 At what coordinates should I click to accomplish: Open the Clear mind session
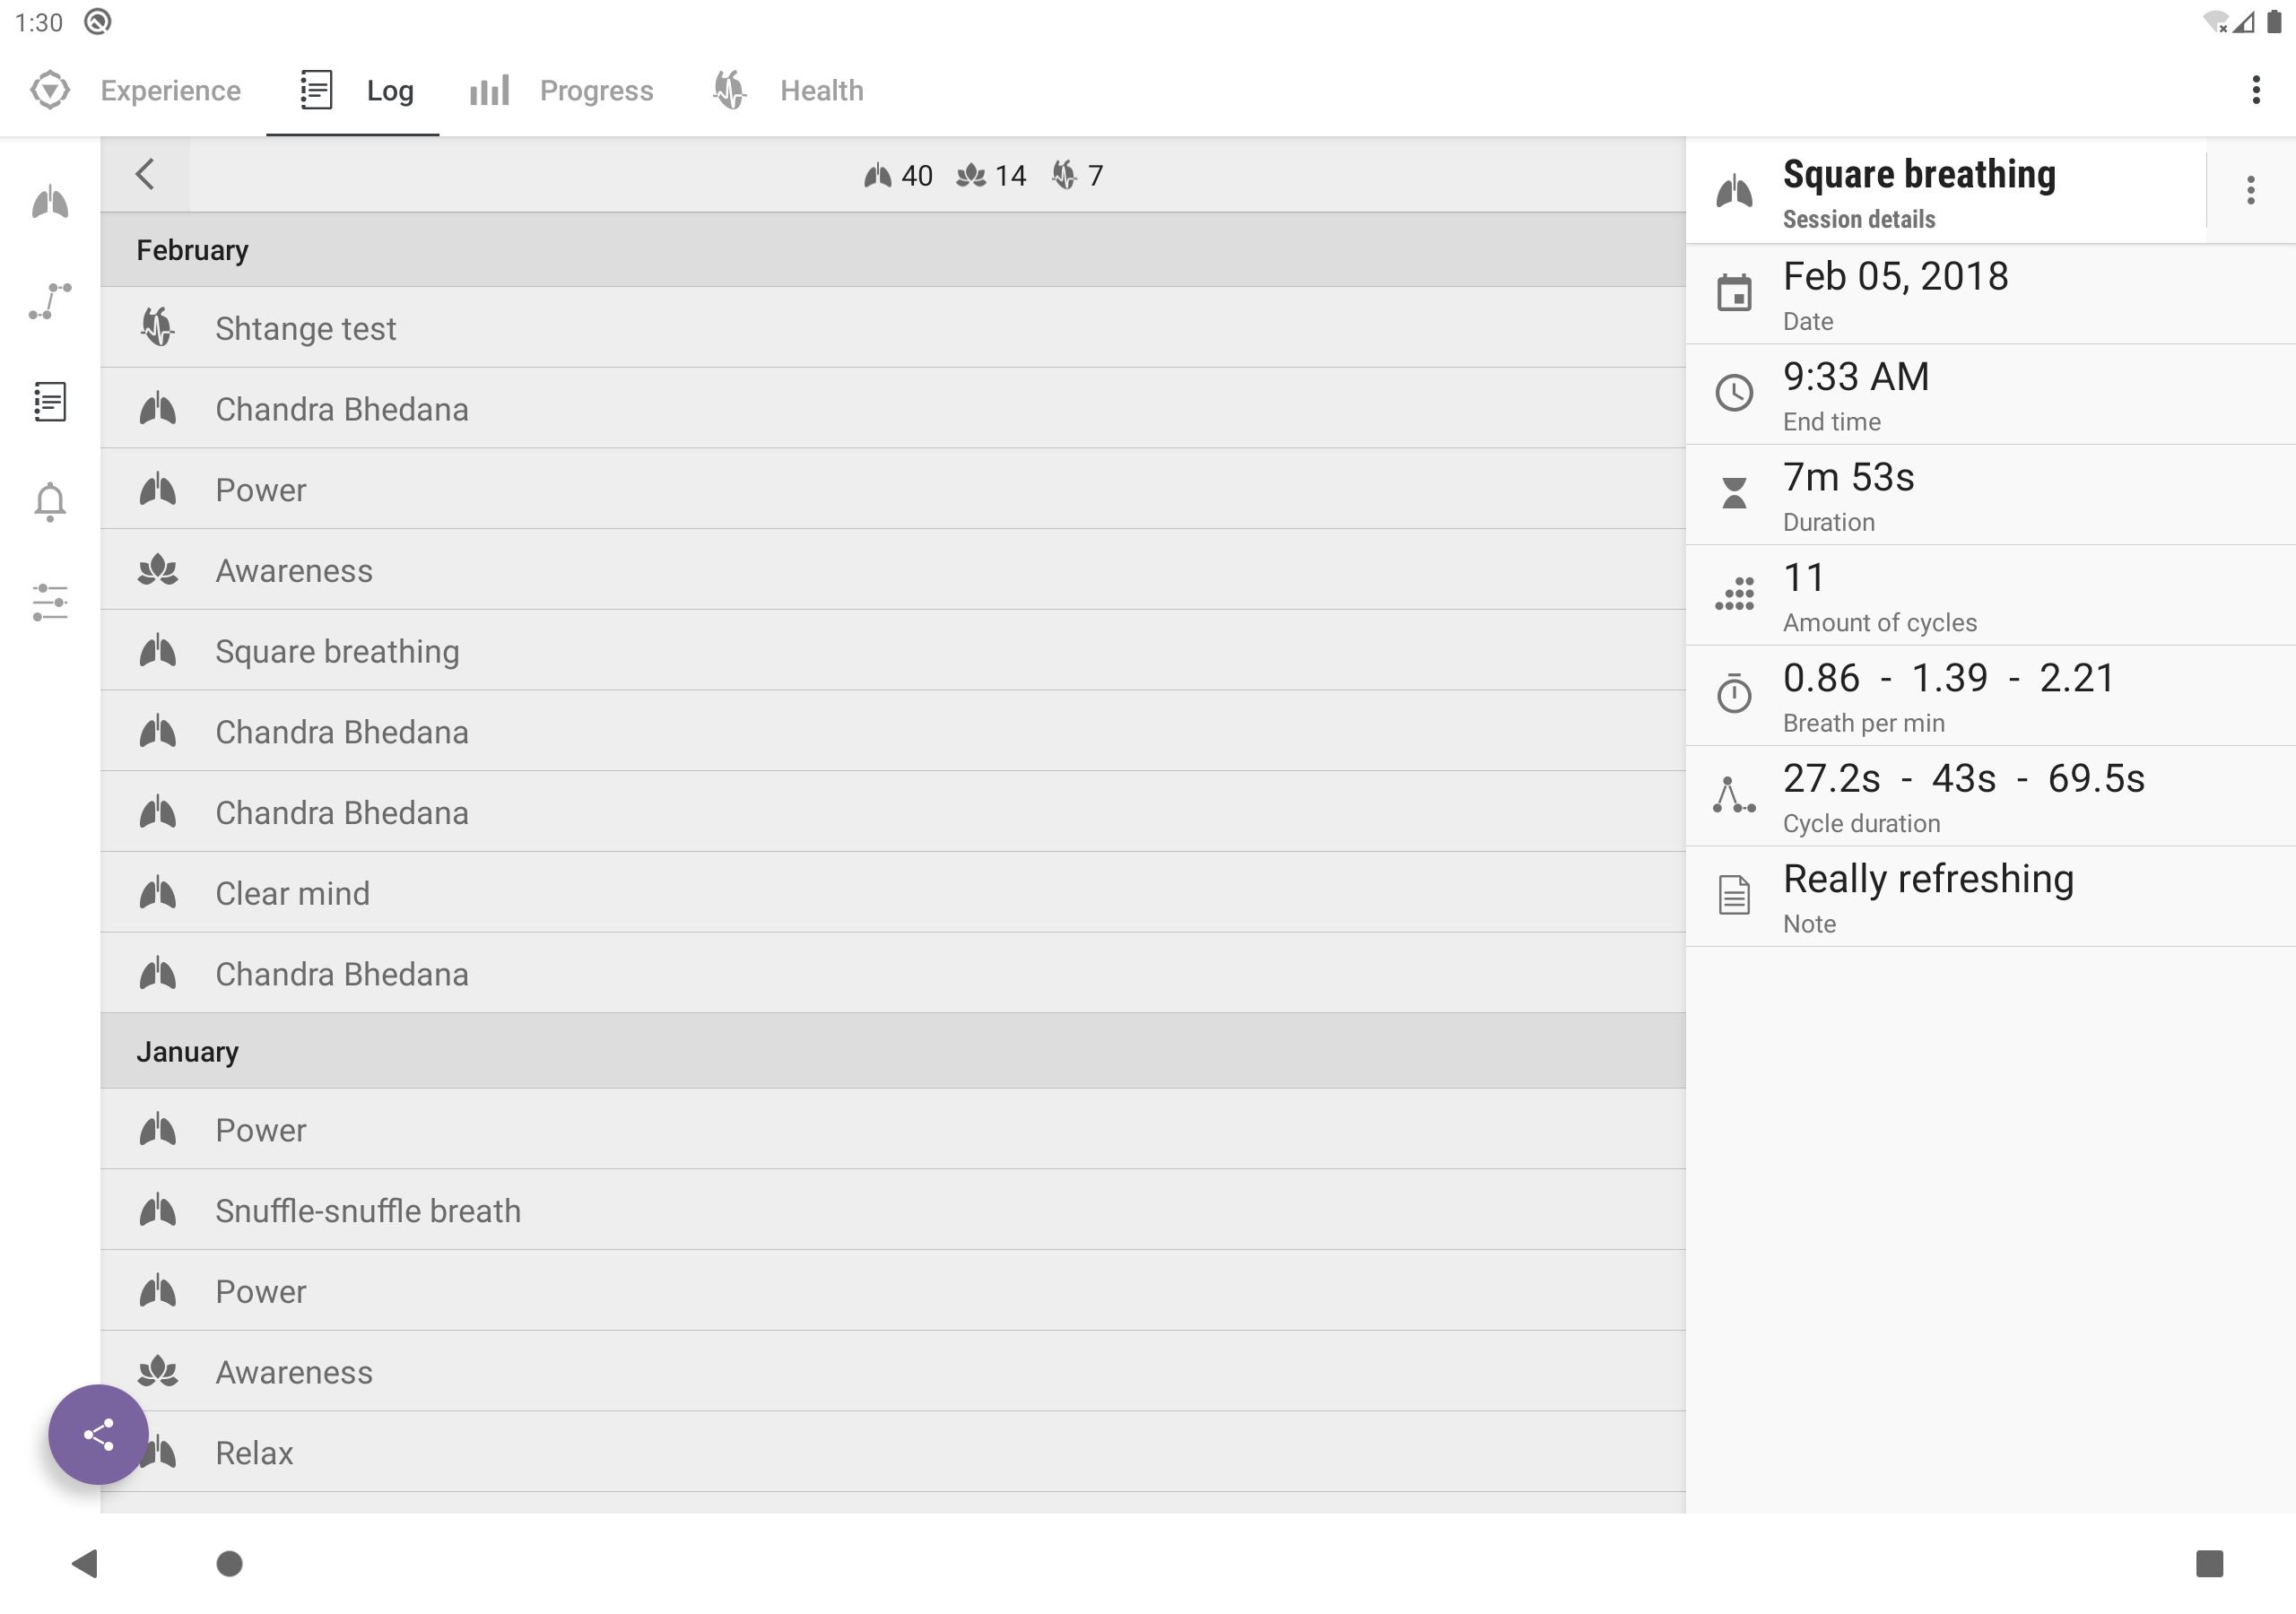[892, 893]
